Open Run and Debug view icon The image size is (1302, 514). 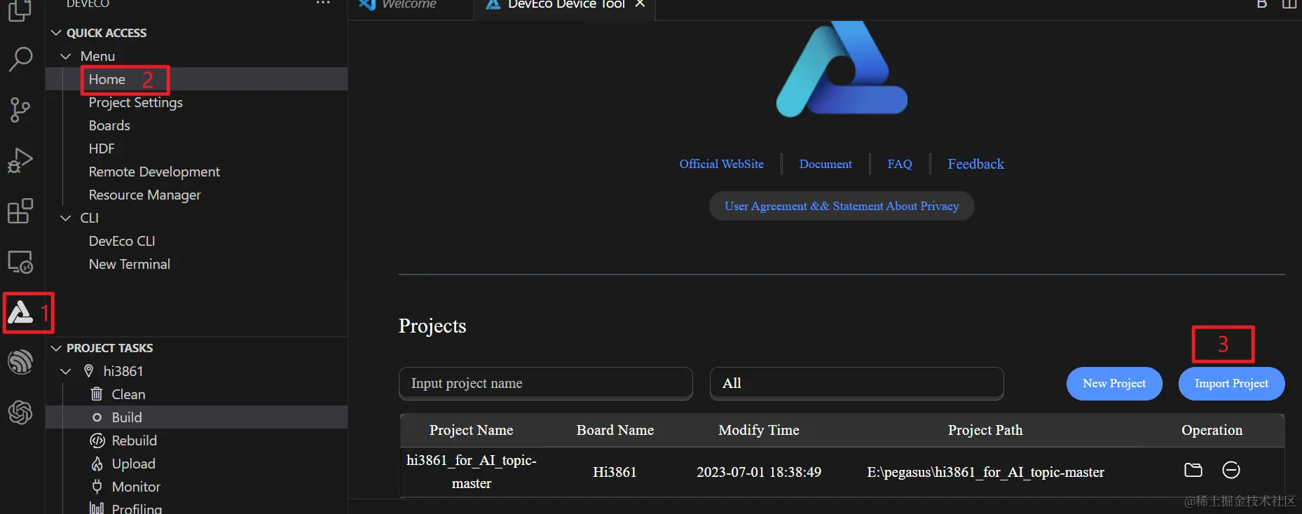pyautogui.click(x=20, y=160)
